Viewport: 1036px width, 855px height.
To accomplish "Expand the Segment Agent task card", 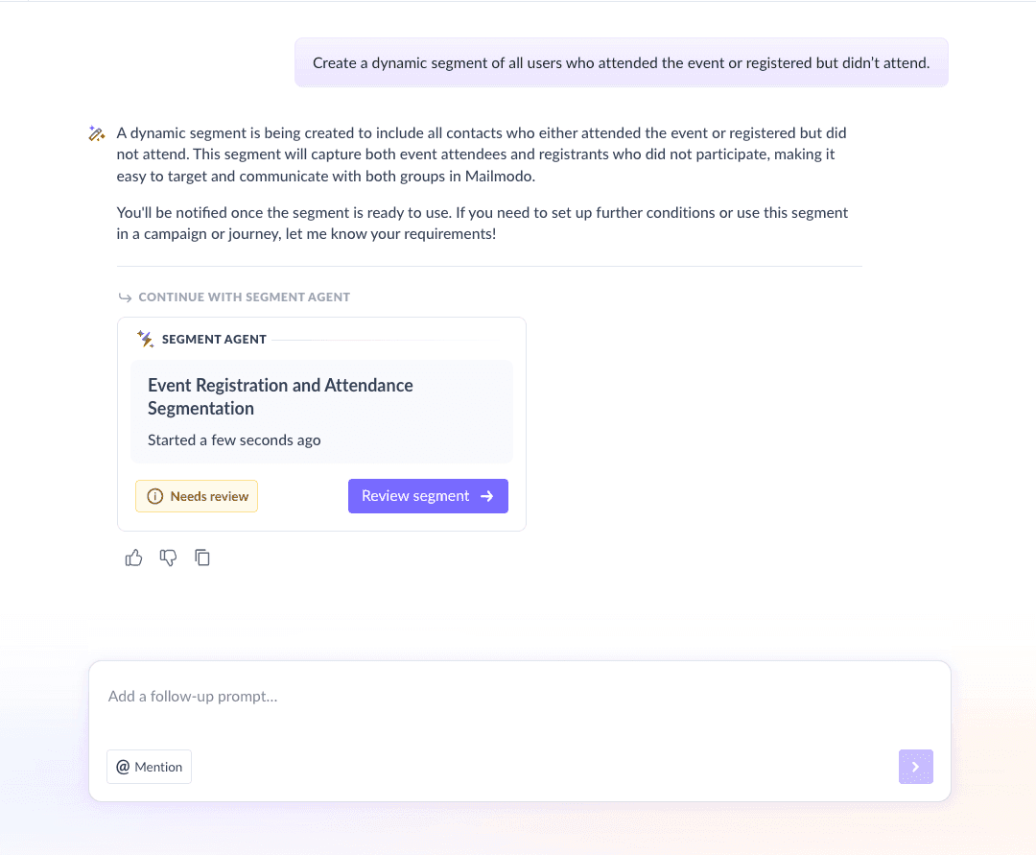I will tap(321, 410).
